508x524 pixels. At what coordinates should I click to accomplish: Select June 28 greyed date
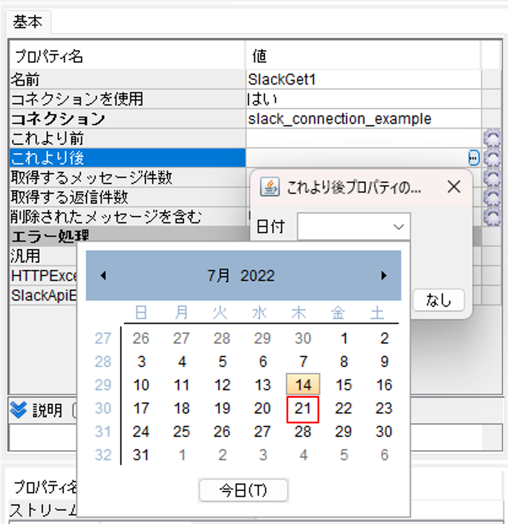click(222, 338)
